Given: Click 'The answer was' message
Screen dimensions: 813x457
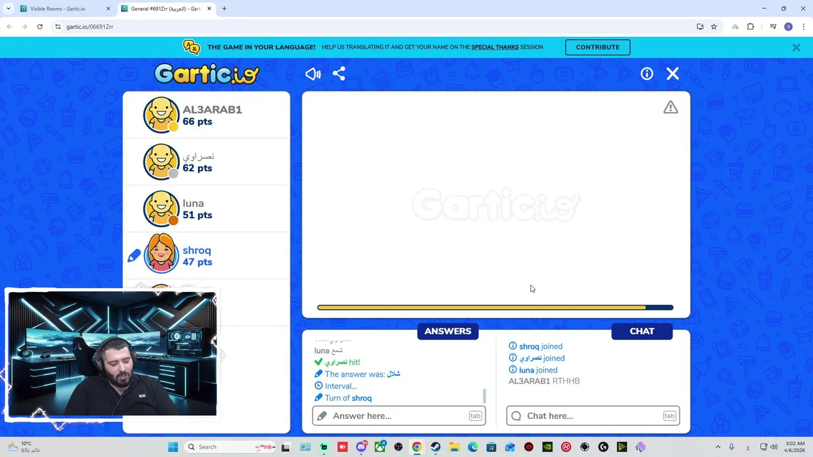Looking at the screenshot, I should 357,374.
